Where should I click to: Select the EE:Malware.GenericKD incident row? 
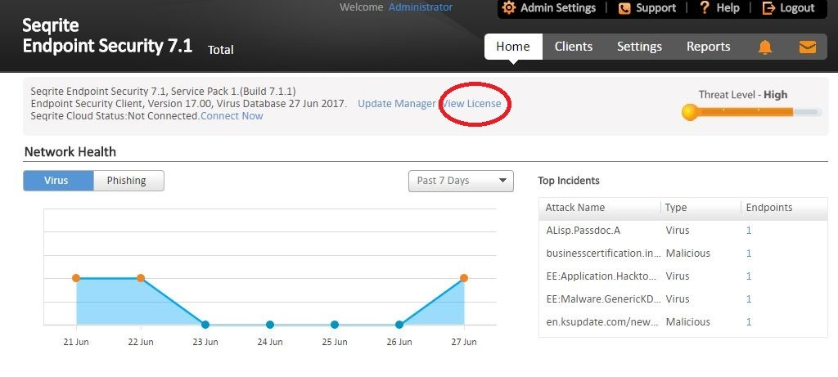click(x=683, y=299)
